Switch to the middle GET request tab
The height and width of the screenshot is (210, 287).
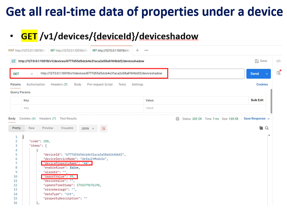pos(69,50)
